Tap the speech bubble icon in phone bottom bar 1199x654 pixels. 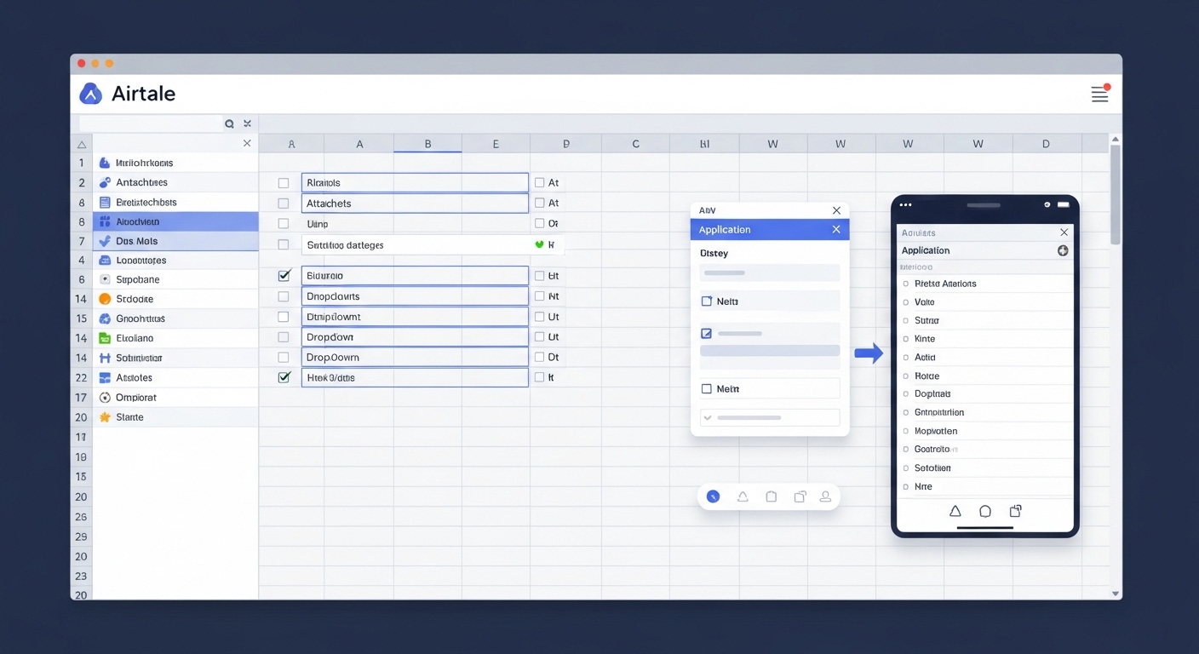(985, 511)
